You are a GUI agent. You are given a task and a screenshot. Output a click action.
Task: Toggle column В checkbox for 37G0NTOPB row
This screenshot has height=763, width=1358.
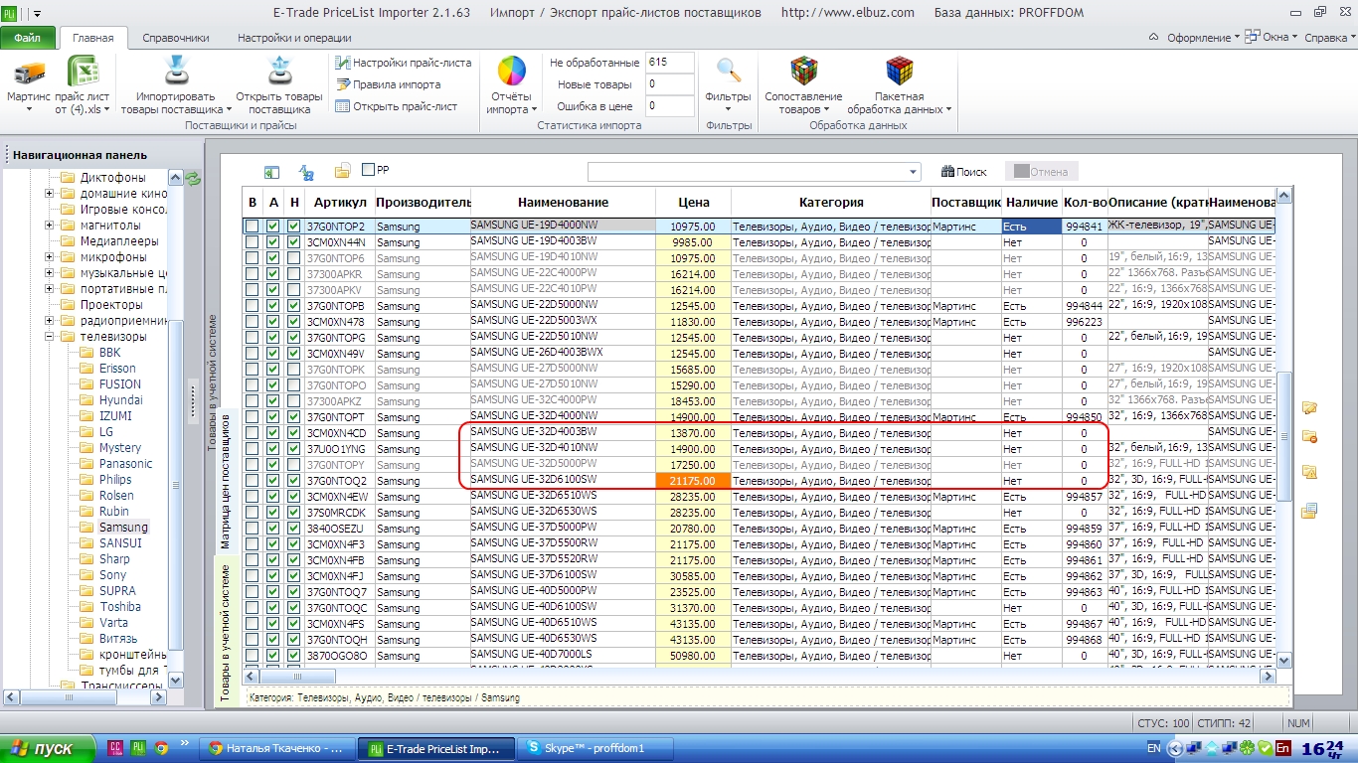(252, 306)
